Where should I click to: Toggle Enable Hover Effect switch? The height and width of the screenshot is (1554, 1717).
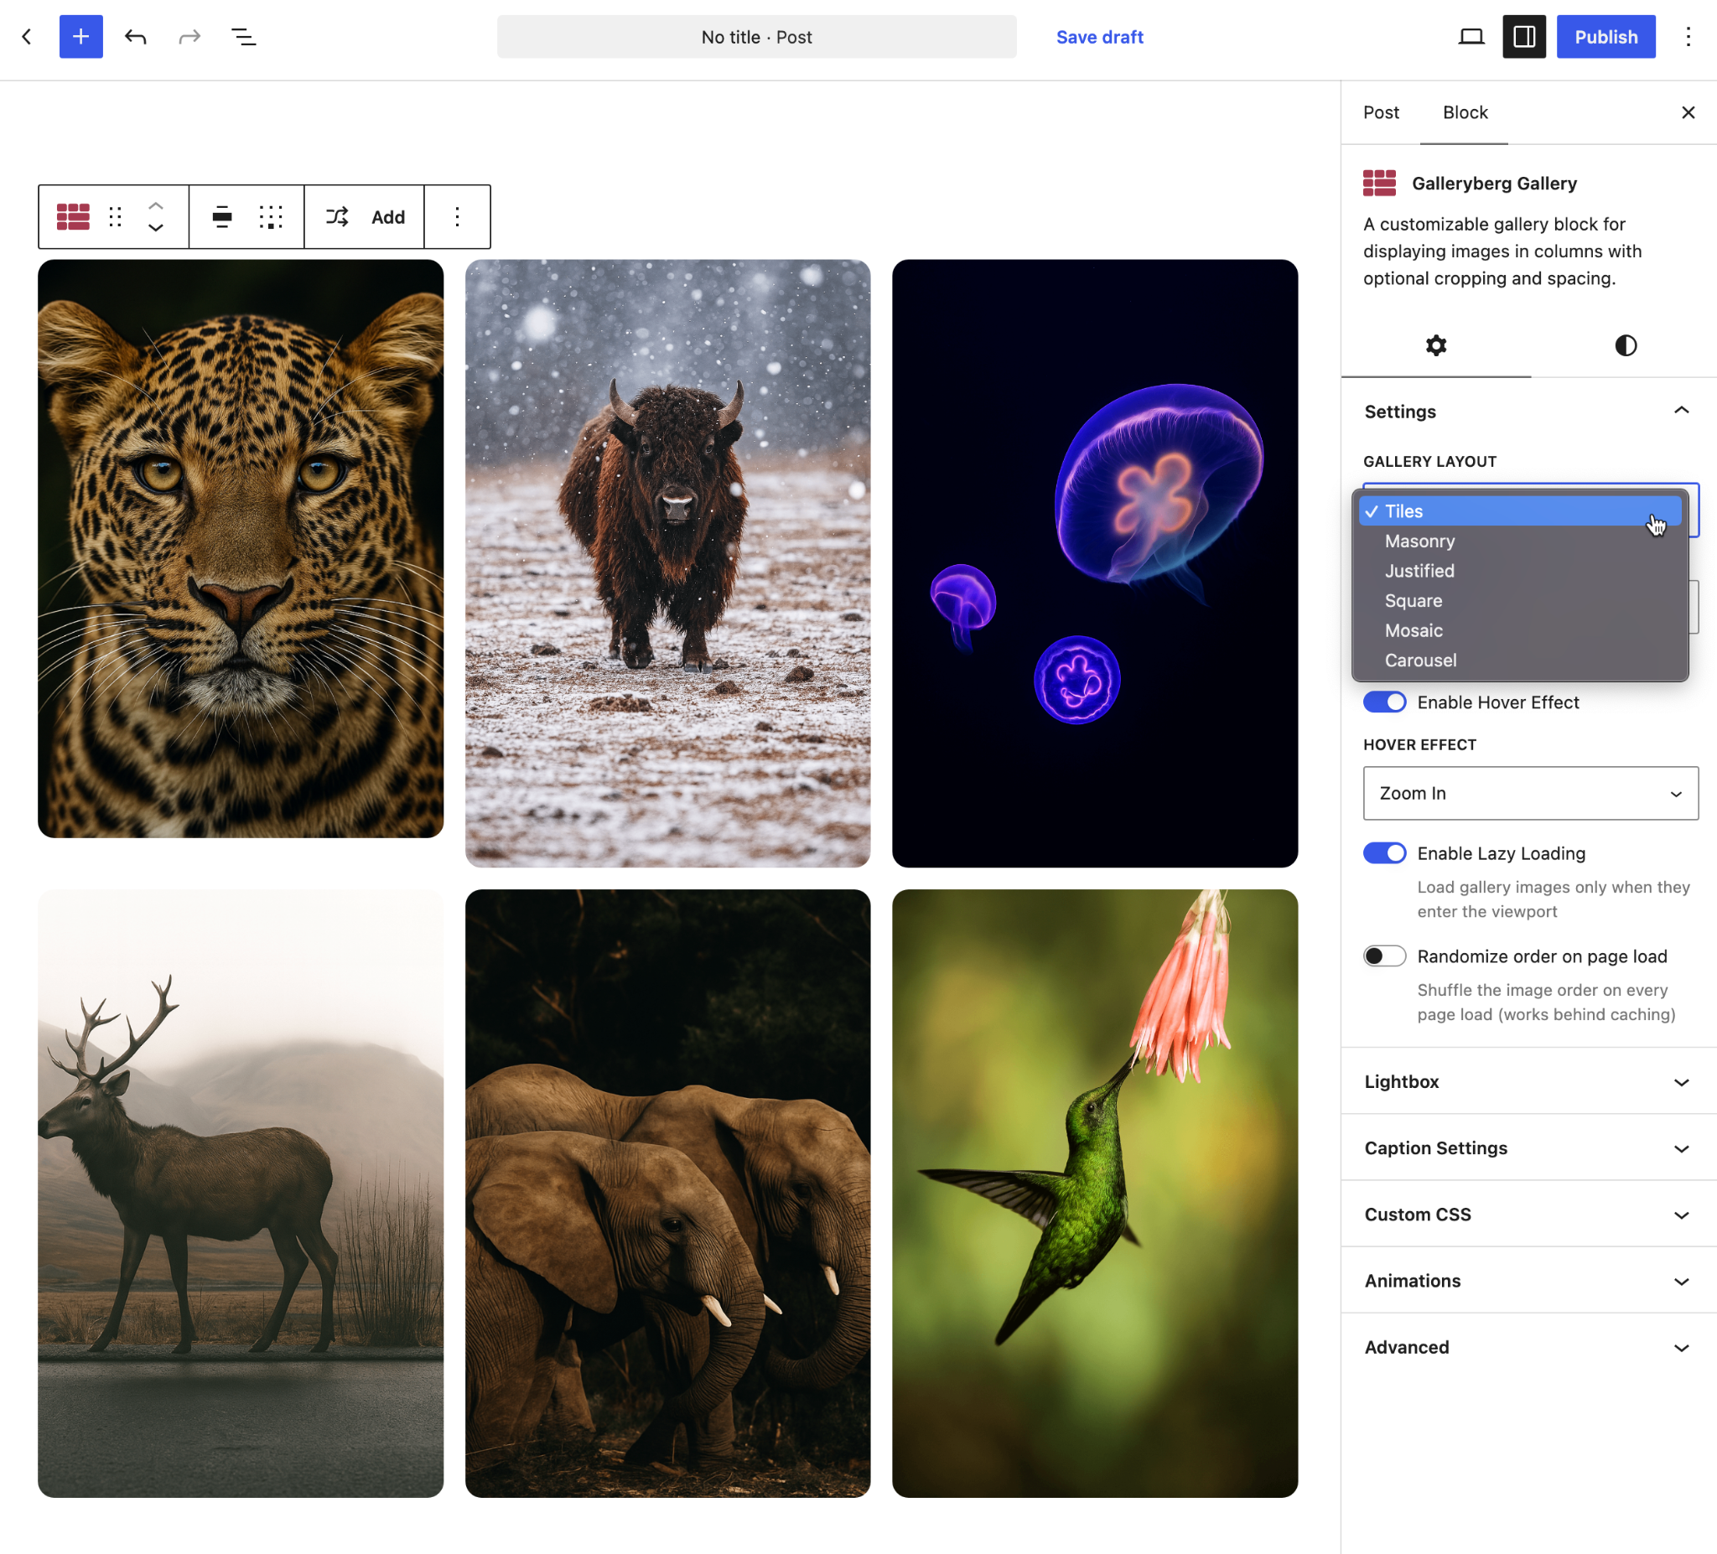click(1384, 702)
